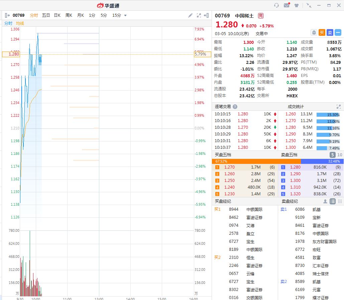Open the skin theme shirt icon
The height and width of the screenshot is (300, 344).
pyautogui.click(x=297, y=5)
